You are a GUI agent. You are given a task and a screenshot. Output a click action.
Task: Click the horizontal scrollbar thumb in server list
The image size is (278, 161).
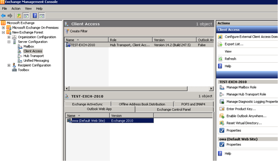[128, 88]
